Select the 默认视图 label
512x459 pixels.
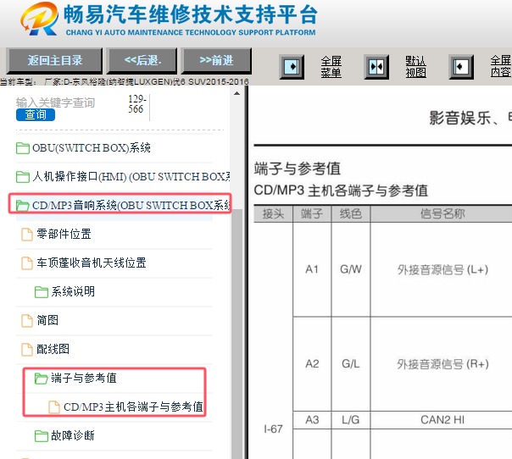point(415,67)
